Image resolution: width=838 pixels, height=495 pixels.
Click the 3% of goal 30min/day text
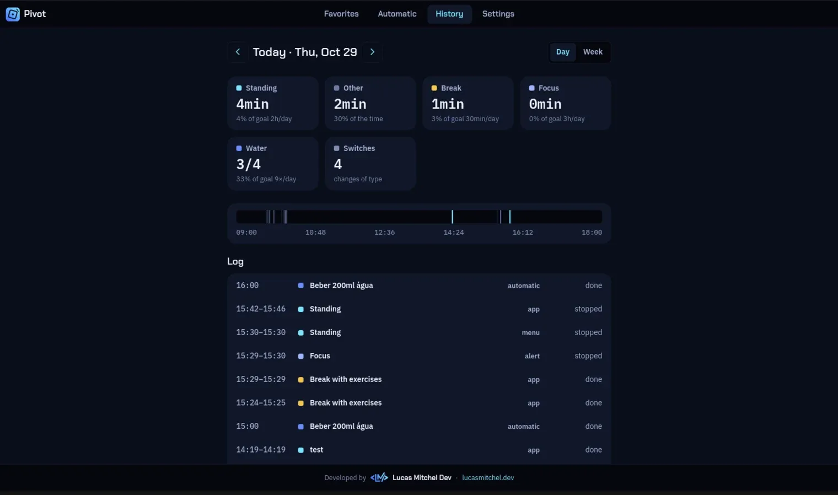[x=465, y=119]
